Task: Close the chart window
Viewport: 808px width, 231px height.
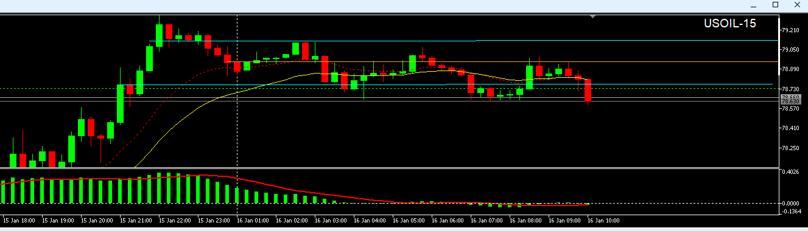Action: (x=797, y=5)
